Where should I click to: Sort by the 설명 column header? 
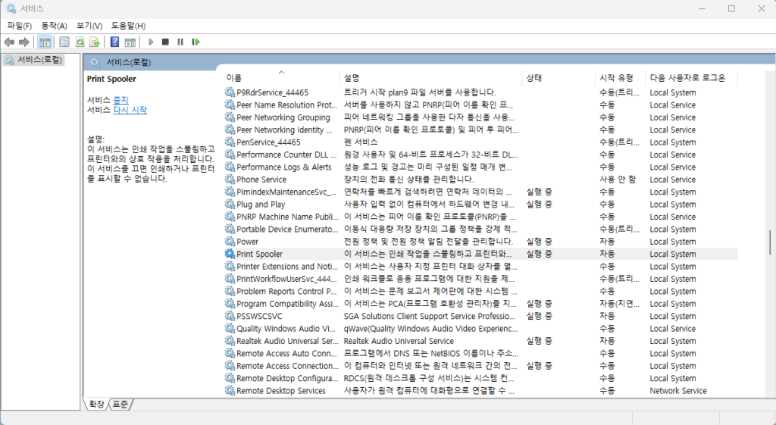click(430, 78)
